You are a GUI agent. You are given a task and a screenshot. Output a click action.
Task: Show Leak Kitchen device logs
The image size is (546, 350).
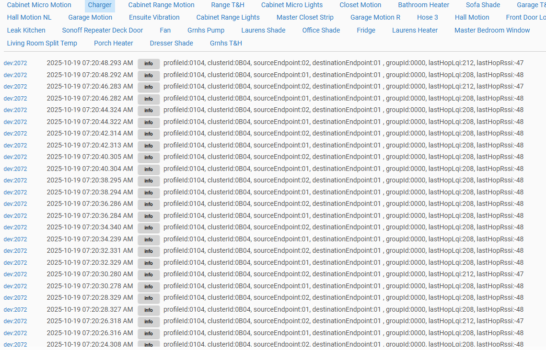[26, 31]
